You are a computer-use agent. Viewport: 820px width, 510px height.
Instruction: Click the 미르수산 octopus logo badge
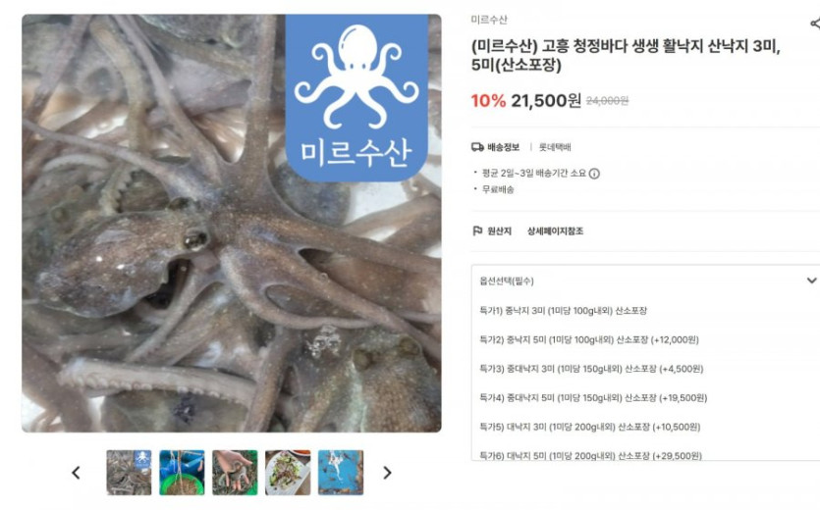(x=356, y=97)
